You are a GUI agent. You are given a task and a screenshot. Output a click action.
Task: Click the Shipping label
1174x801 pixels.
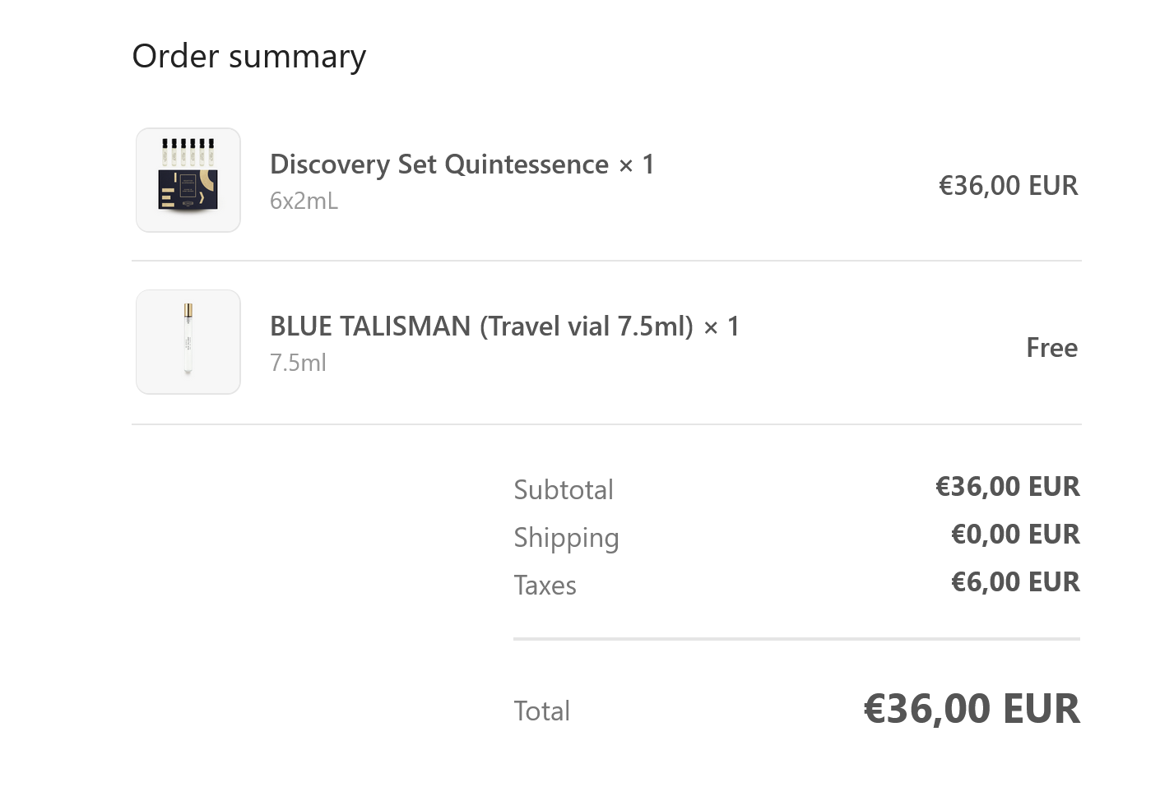566,538
